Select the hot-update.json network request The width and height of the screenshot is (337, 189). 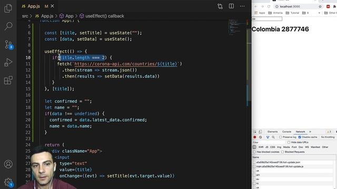(278, 162)
